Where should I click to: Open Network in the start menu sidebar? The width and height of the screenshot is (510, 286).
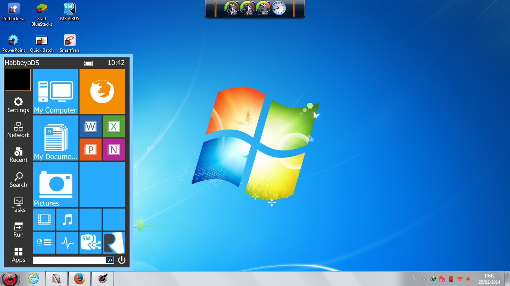click(18, 130)
